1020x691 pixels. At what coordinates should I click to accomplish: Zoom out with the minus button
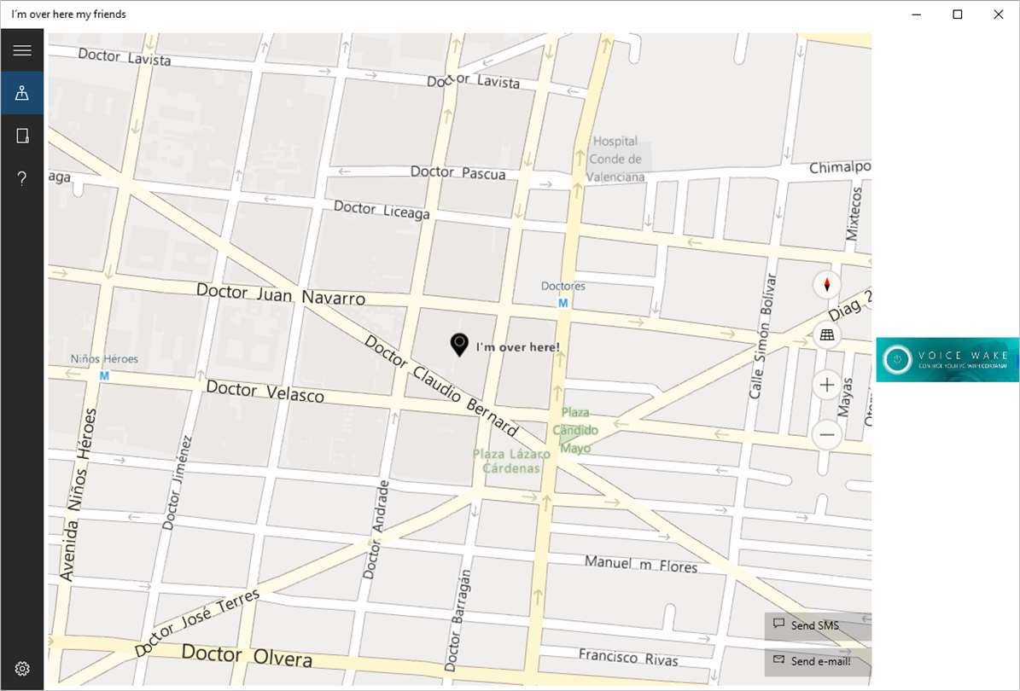coord(827,434)
